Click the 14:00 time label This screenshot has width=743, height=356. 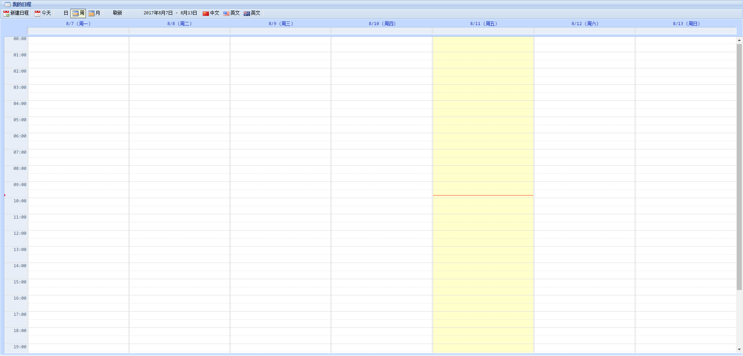click(20, 266)
